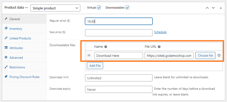This screenshot has width=227, height=102.
Task: Move Product data panel up
Action: tap(207, 8)
